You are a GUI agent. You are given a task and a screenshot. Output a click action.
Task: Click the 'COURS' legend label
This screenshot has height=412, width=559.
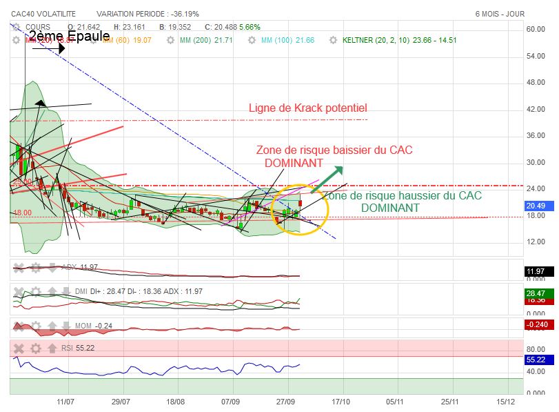38,27
